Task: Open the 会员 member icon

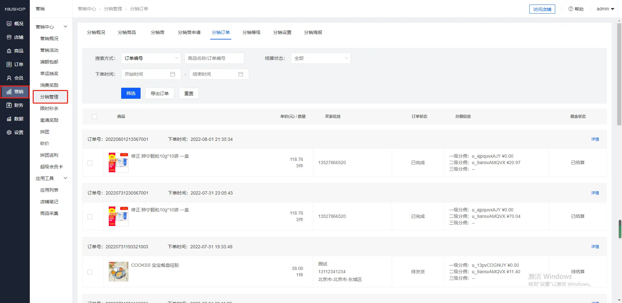Action: tap(9, 78)
